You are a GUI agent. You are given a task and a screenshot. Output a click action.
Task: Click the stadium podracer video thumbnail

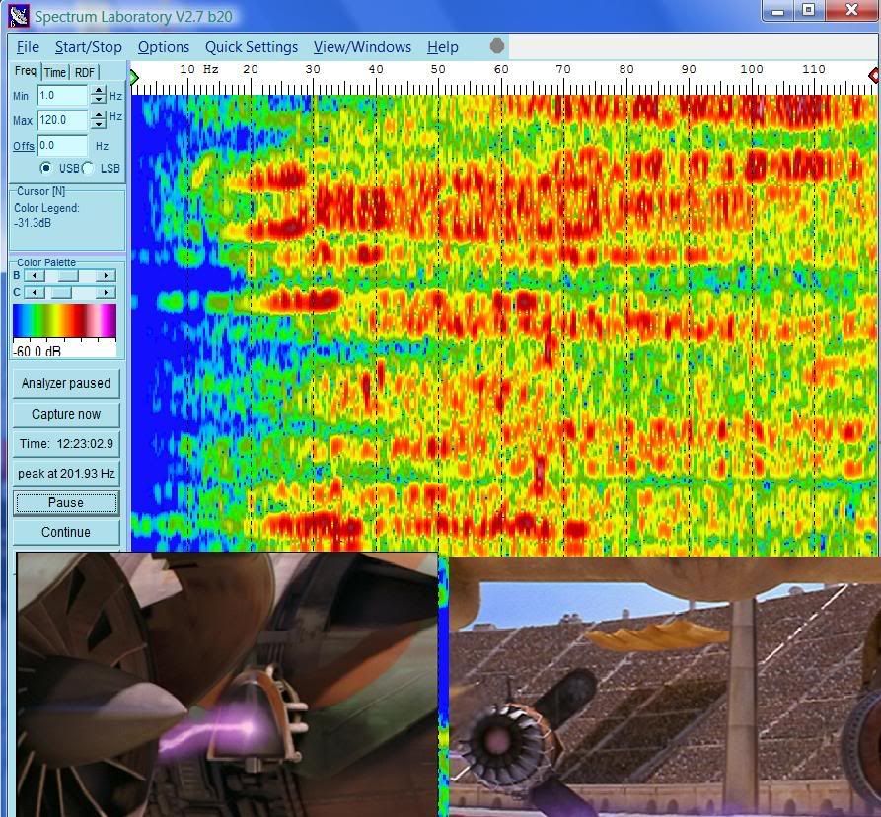665,687
